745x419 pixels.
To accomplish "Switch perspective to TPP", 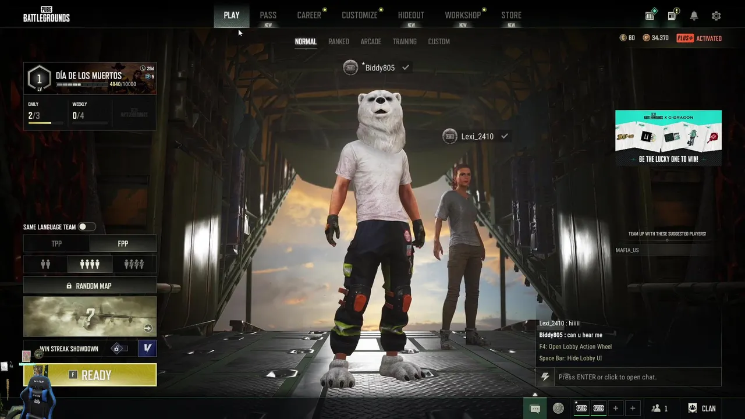I will click(56, 244).
